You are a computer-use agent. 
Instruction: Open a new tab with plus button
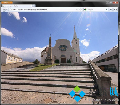[34, 6]
